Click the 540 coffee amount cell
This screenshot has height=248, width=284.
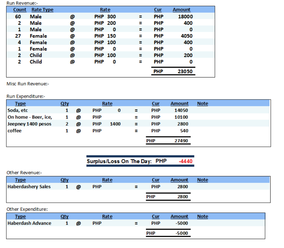(x=184, y=131)
